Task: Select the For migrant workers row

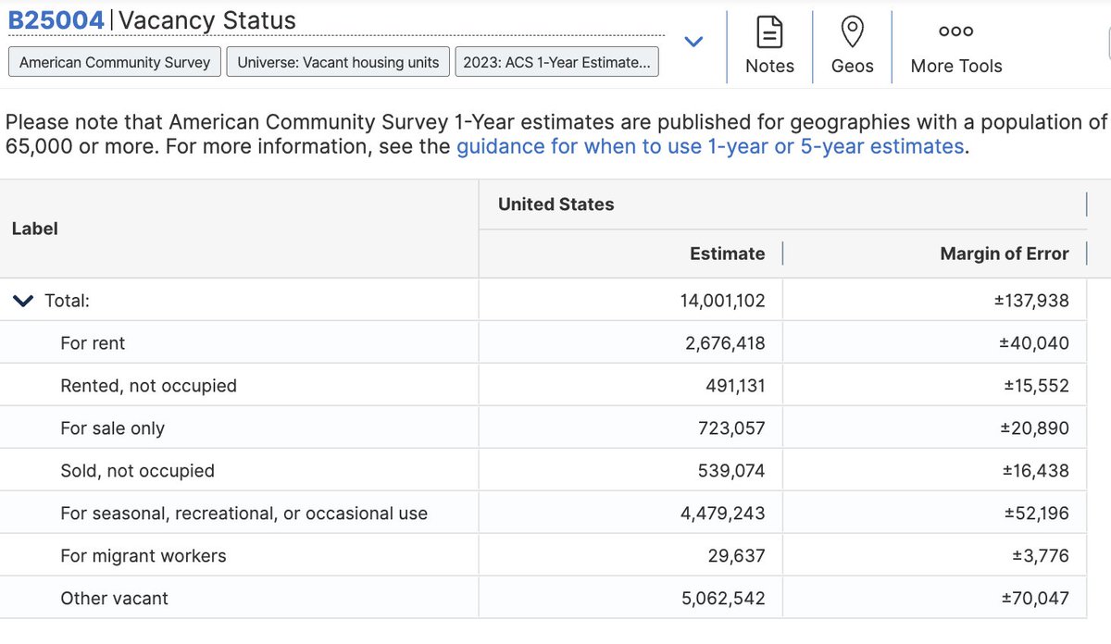Action: point(555,556)
